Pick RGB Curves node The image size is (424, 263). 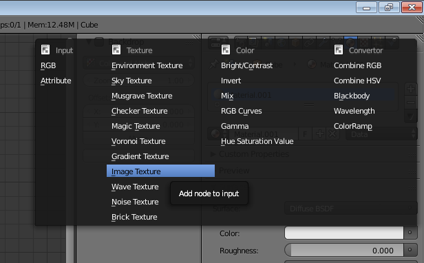[242, 111]
